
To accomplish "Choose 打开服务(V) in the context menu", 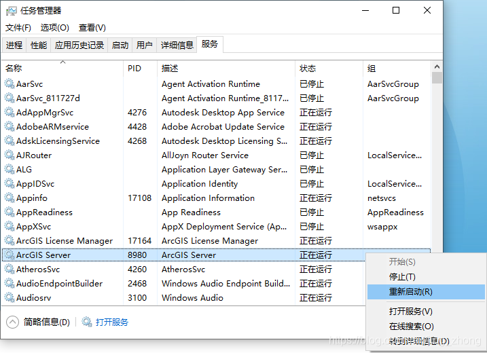I will pyautogui.click(x=426, y=311).
